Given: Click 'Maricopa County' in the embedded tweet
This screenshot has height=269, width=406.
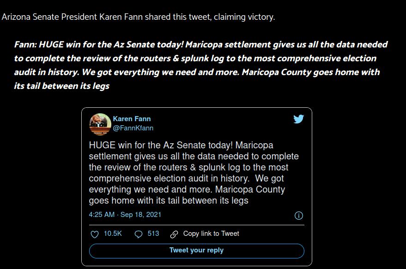Looking at the screenshot, I should pos(250,189).
